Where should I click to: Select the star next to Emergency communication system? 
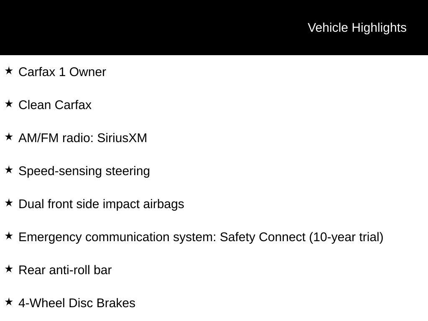[x=9, y=236]
